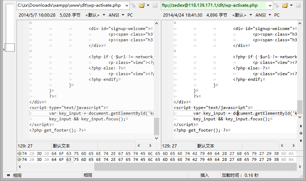The image size is (306, 181).
Task: Open the dropdown next to left folder icon
Action: (148, 6)
